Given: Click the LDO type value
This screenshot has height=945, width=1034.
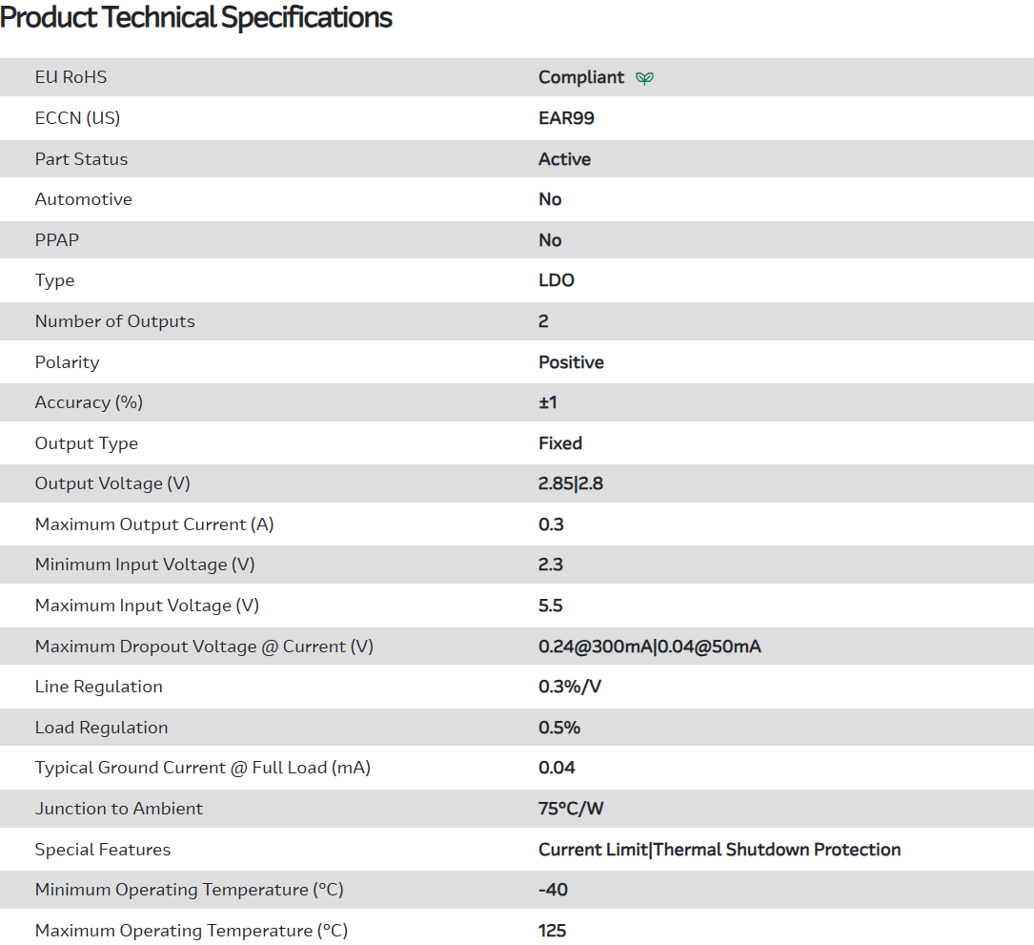Looking at the screenshot, I should tap(556, 280).
